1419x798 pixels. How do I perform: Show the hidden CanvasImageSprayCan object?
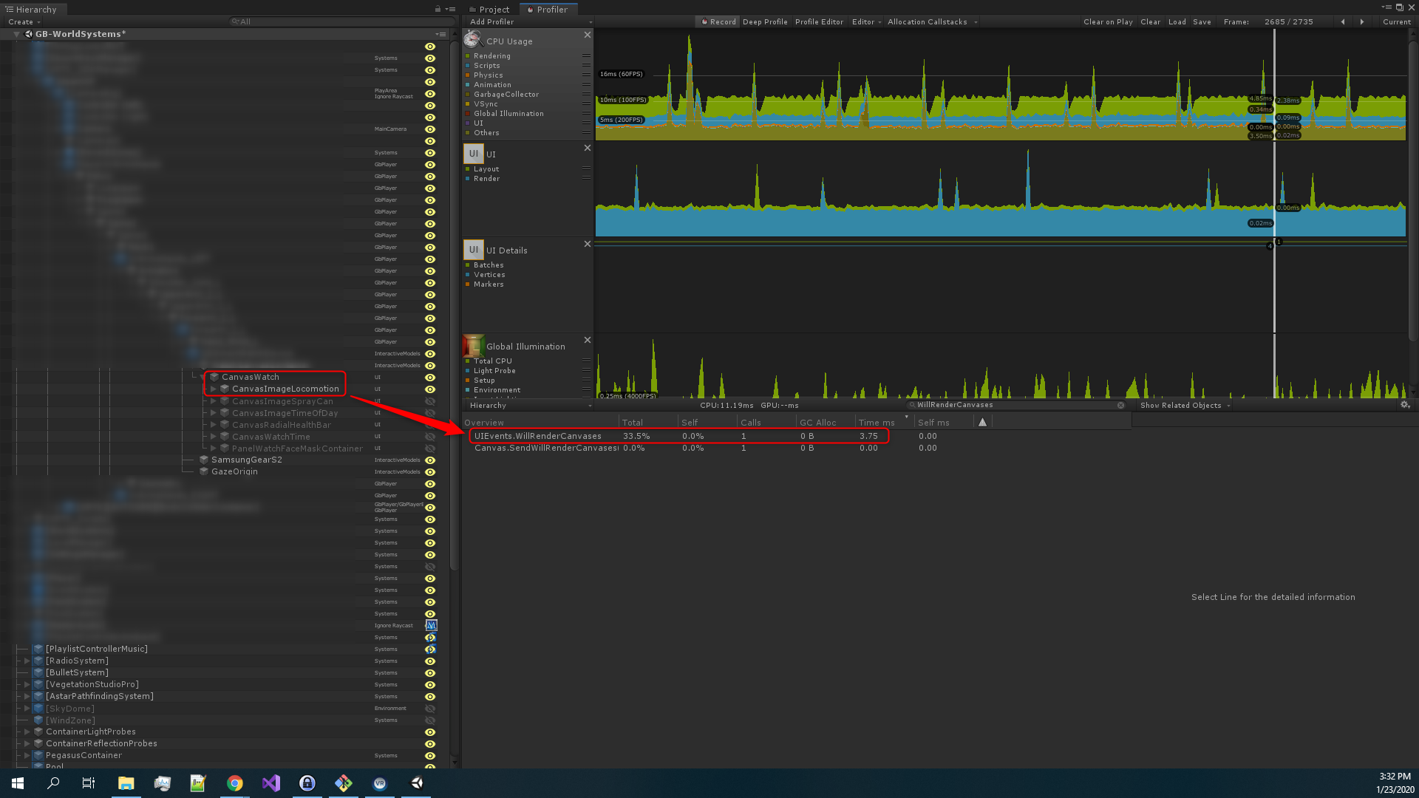tap(429, 401)
